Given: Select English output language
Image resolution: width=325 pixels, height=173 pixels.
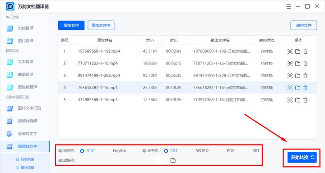Looking at the screenshot, I should 108,151.
